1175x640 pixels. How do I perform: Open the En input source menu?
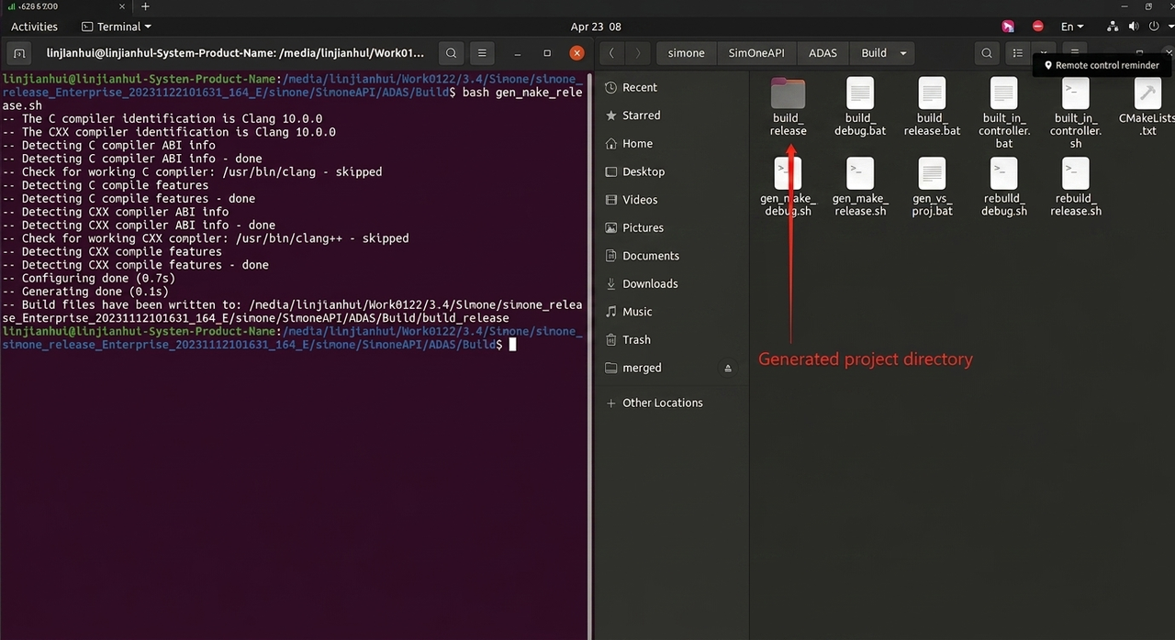click(1072, 27)
